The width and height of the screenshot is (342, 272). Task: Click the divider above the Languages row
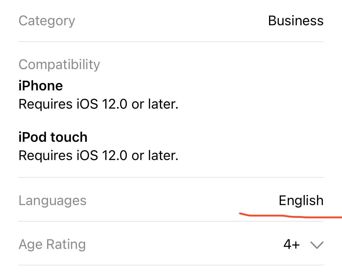171,177
